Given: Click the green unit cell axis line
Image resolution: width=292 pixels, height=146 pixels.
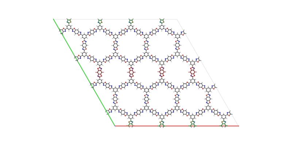Looking at the screenshot, I should coord(84,72).
